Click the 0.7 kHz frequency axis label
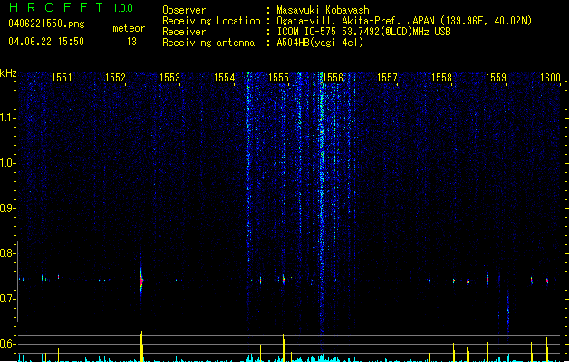Screen dimensions: 570x362 point(7,299)
